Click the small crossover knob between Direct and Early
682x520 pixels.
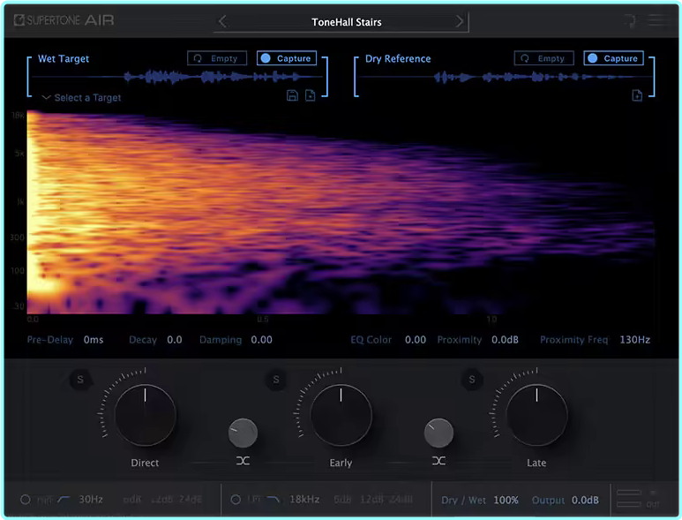pyautogui.click(x=243, y=433)
